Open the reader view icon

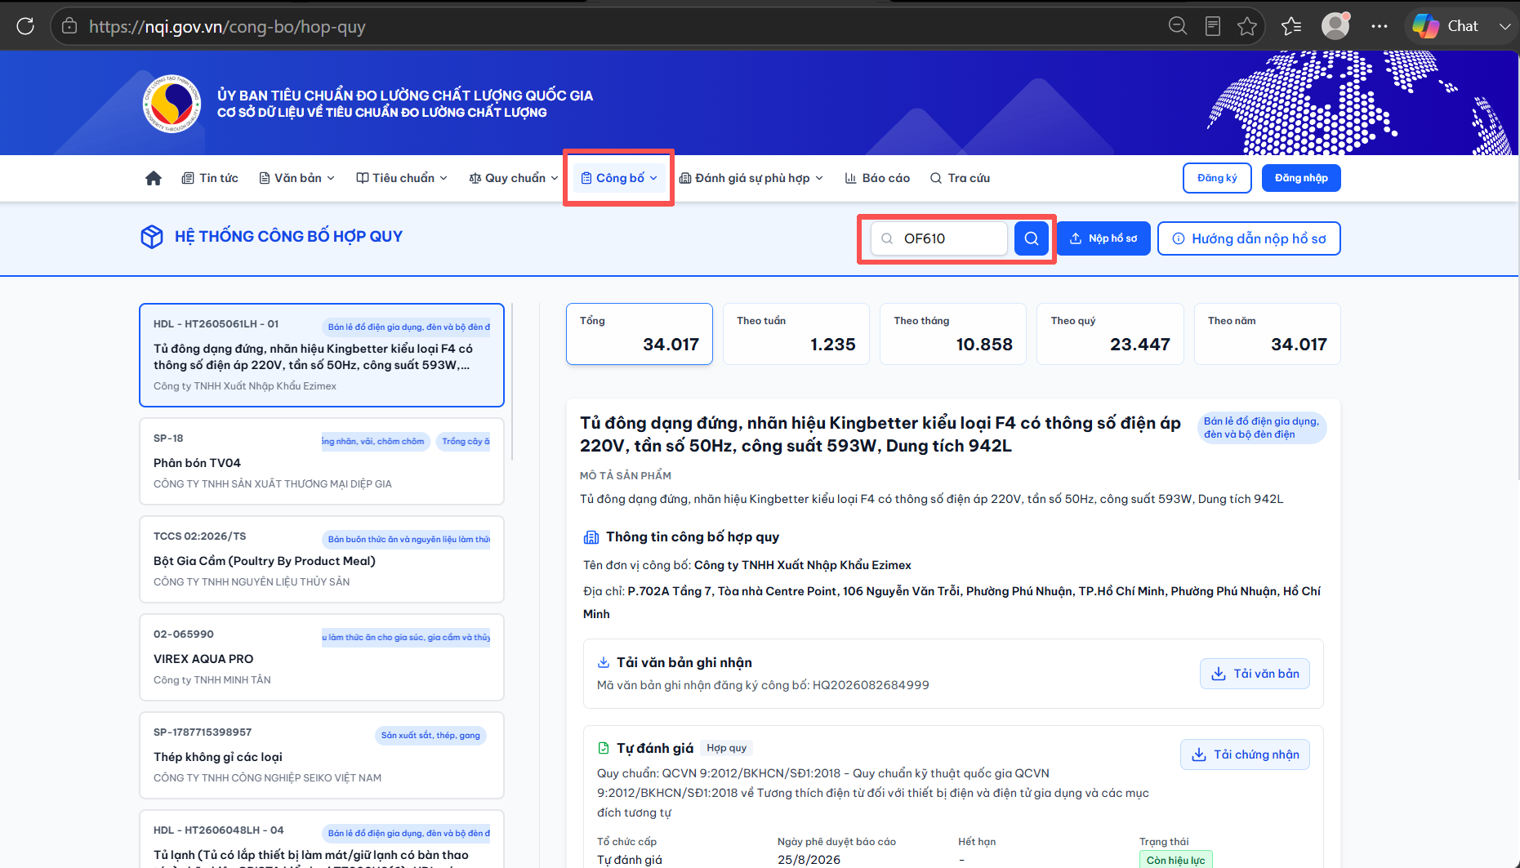pyautogui.click(x=1213, y=26)
